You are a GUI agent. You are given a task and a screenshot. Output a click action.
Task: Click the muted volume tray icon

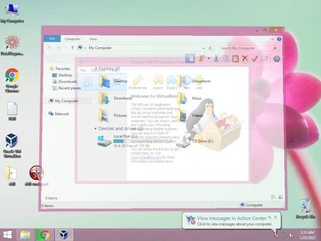point(292,235)
